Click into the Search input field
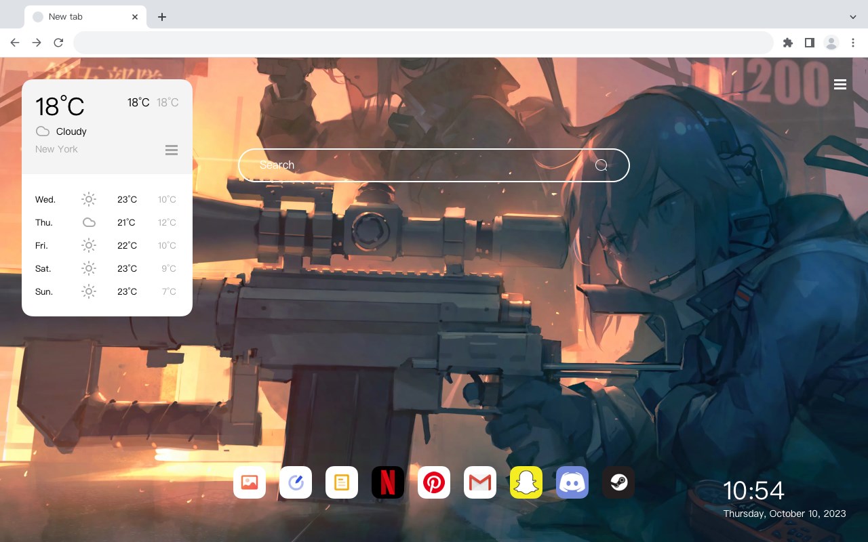Viewport: 868px width, 542px height. tap(434, 165)
